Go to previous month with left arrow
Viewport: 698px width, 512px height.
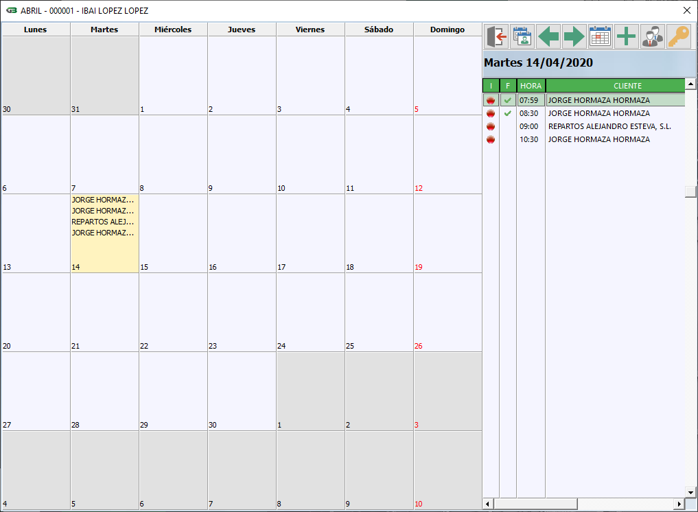coord(548,36)
